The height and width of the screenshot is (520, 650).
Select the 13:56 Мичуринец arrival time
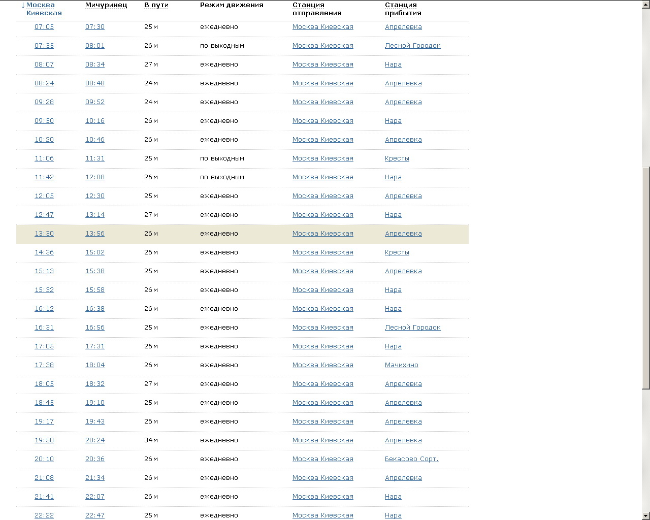click(x=95, y=234)
